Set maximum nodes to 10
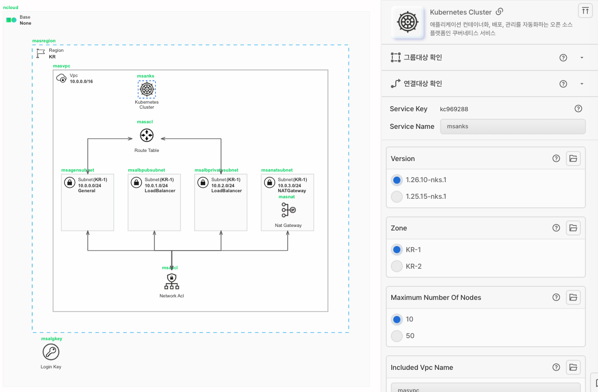The height and width of the screenshot is (392, 598). (x=397, y=319)
